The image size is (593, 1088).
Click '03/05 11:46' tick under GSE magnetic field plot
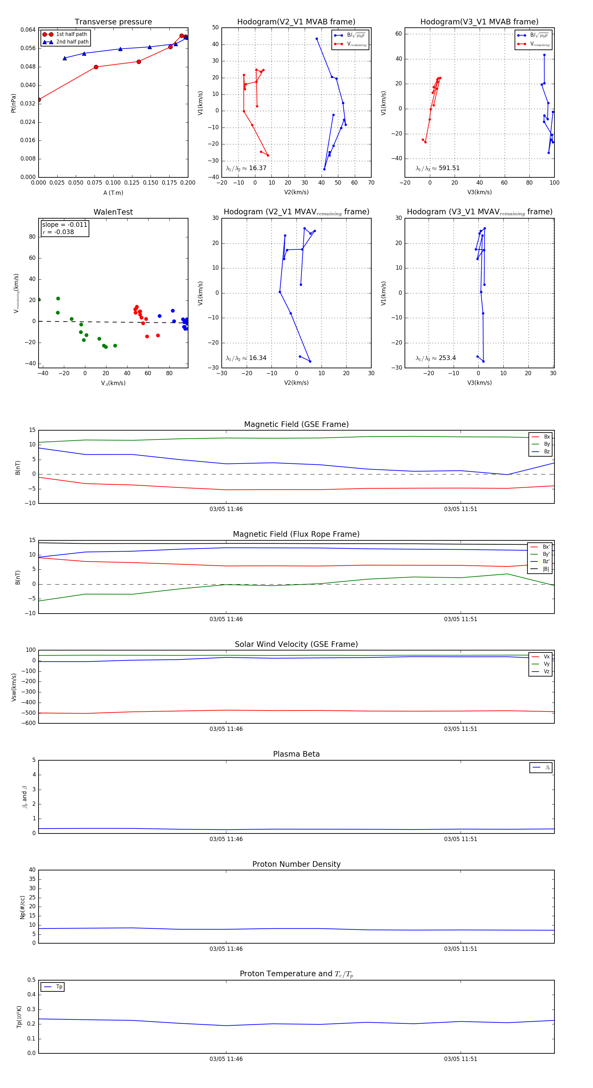pos(226,509)
